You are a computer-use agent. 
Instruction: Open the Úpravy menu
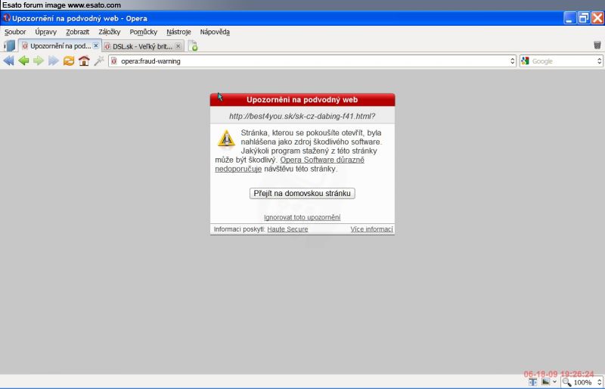click(x=45, y=32)
